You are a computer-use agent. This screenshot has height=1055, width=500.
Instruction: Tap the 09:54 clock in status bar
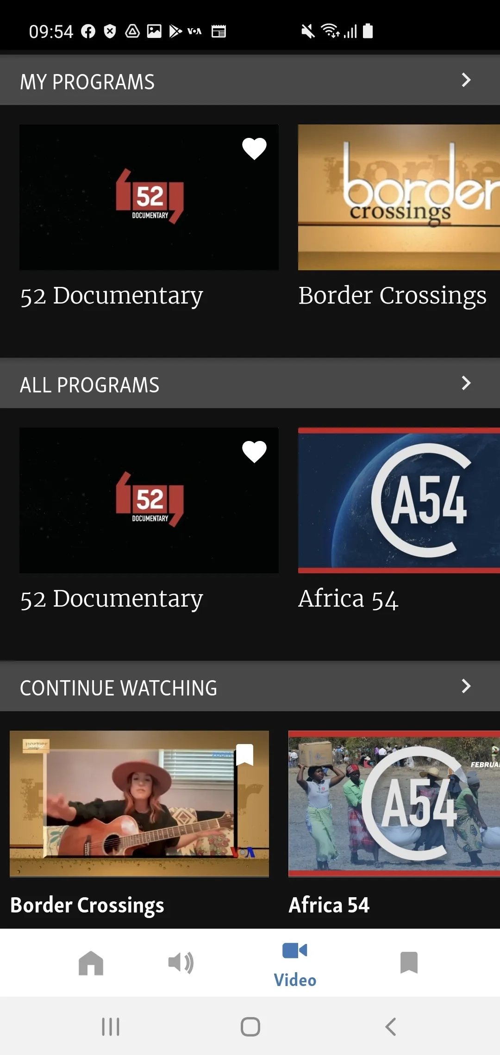51,32
